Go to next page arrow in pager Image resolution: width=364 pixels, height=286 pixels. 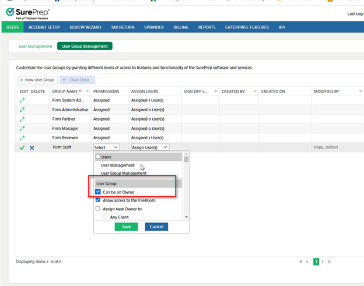323,262
